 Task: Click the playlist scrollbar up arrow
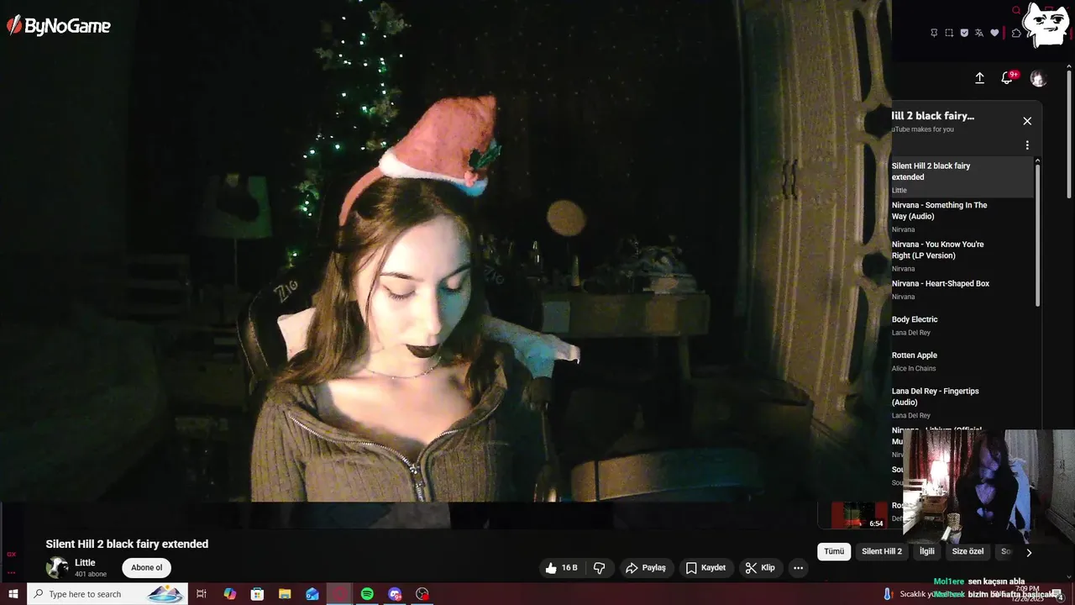pyautogui.click(x=1038, y=160)
